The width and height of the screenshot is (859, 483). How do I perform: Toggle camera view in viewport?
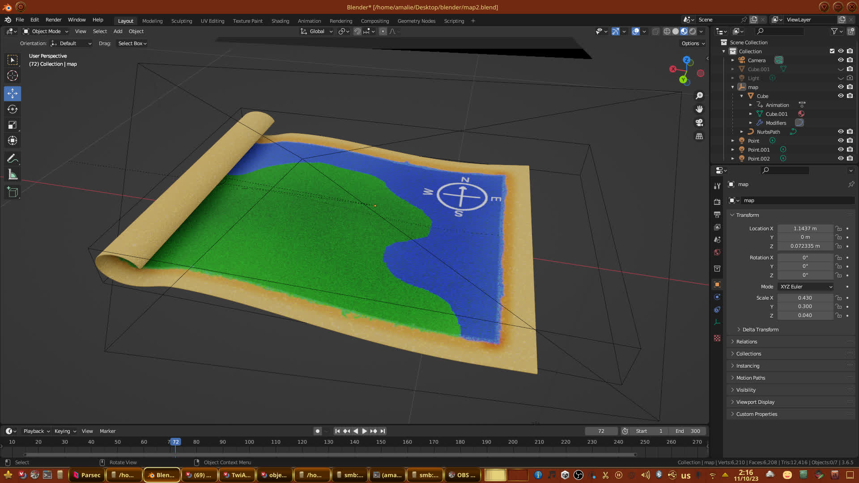click(699, 123)
